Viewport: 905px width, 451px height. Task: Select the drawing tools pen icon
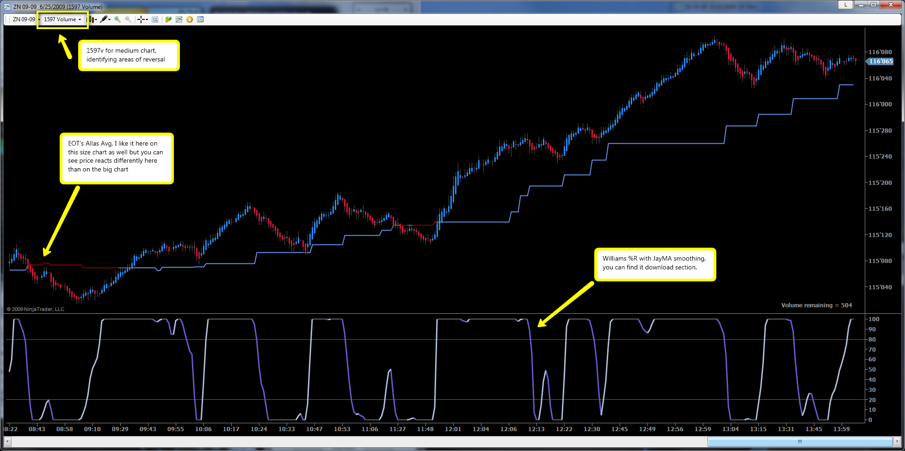coord(104,19)
